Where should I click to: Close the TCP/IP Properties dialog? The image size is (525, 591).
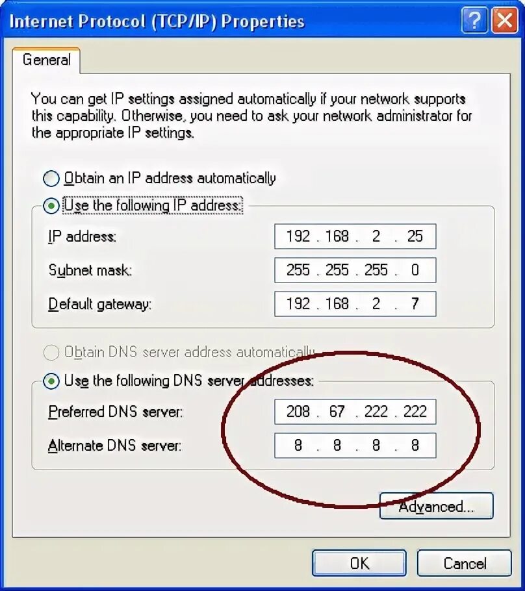(x=505, y=21)
